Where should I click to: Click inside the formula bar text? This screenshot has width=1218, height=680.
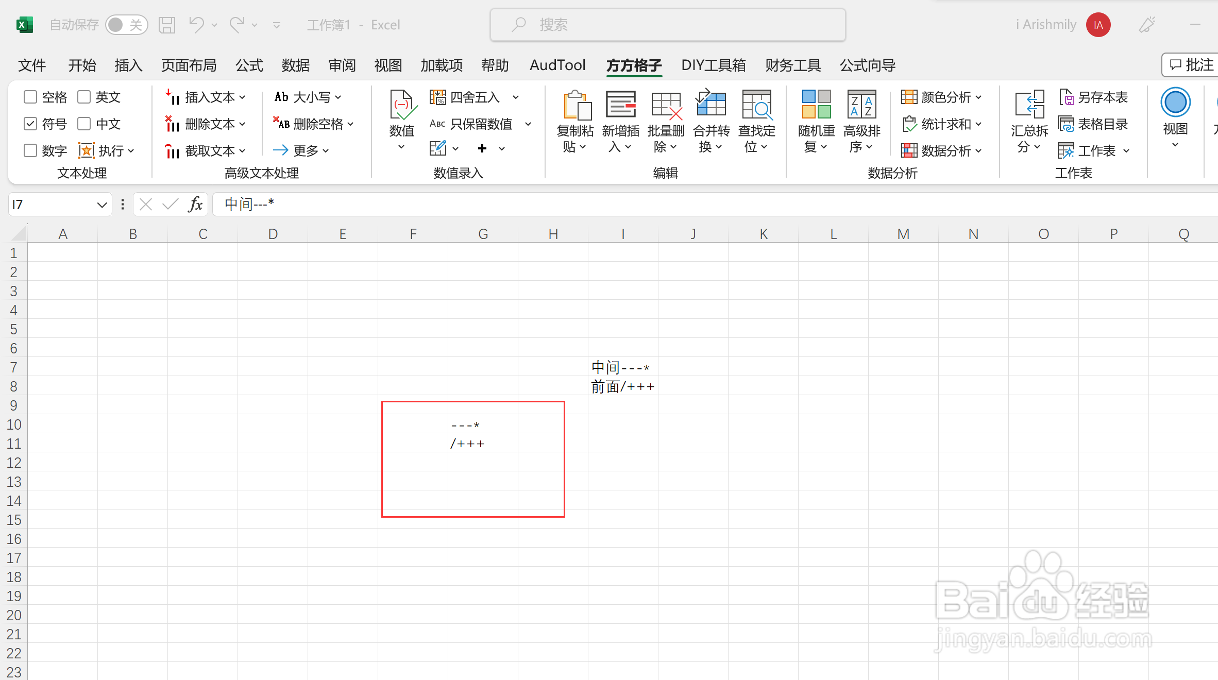coord(249,205)
